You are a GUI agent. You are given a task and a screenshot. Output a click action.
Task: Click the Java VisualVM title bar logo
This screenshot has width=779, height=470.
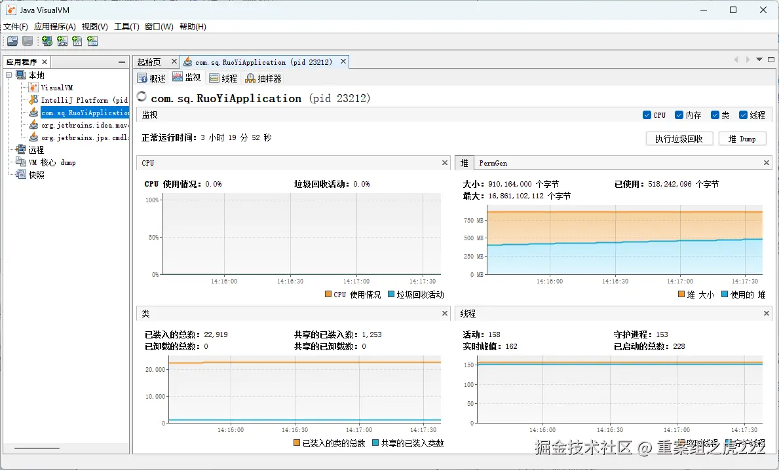[10, 10]
